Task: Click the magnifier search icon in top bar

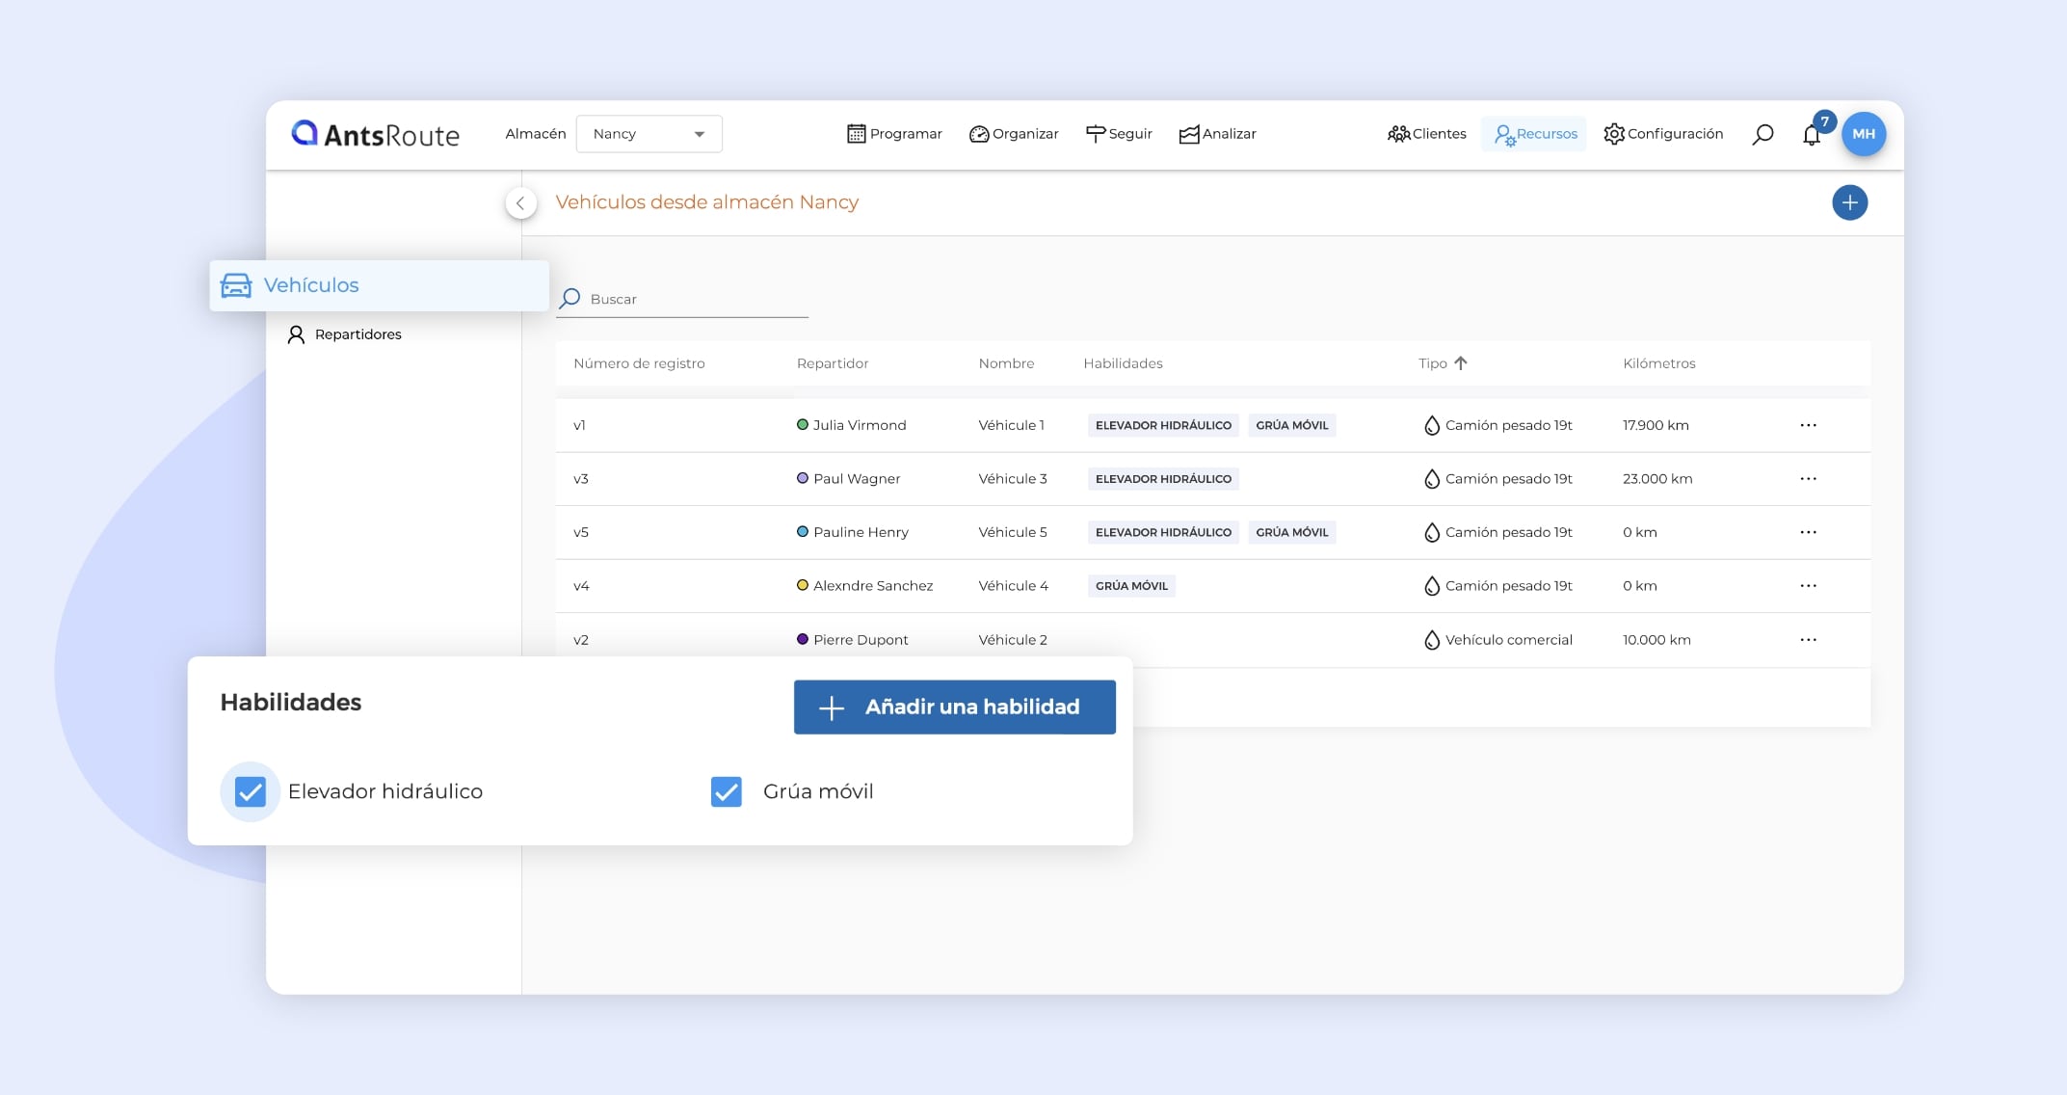Action: click(x=1762, y=134)
